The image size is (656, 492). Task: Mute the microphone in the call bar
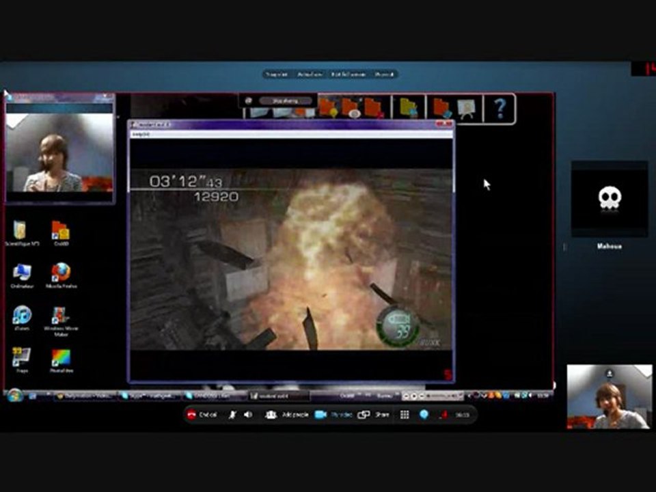232,415
